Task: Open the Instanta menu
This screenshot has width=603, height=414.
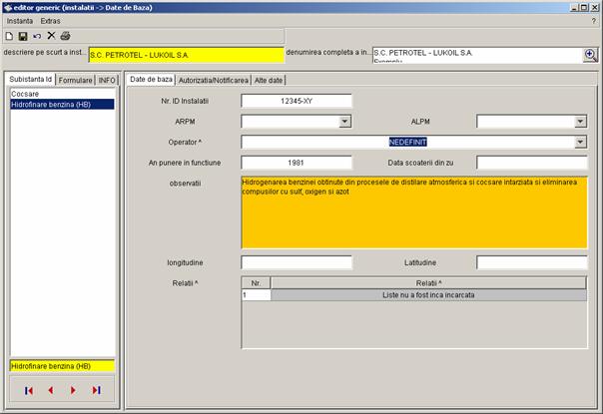Action: (20, 20)
